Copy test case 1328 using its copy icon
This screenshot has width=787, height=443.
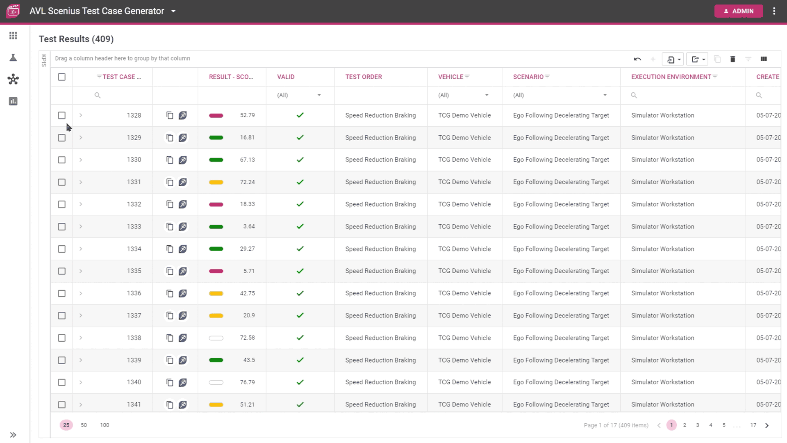[x=169, y=115]
